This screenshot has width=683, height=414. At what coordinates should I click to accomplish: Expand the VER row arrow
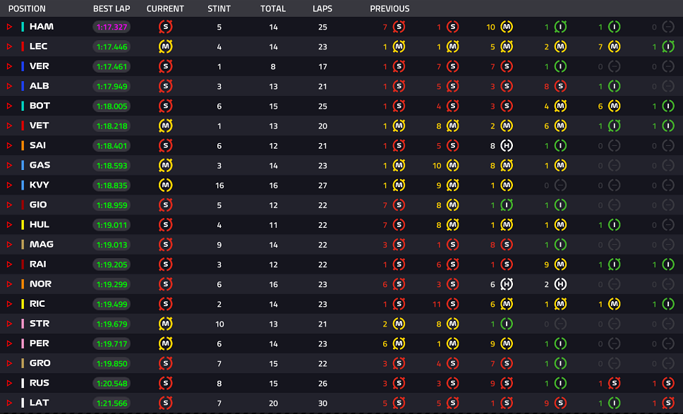point(9,66)
